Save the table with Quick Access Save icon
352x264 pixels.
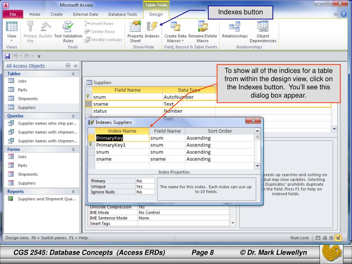pos(8,56)
